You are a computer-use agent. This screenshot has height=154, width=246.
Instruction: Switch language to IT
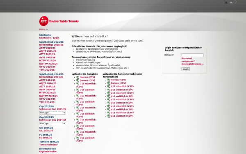(x=236, y=3)
